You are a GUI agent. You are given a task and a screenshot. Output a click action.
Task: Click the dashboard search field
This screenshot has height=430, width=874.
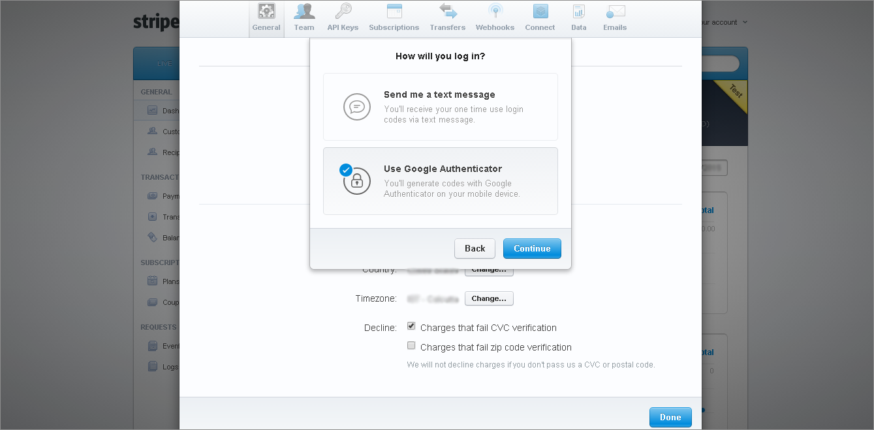coord(721,64)
